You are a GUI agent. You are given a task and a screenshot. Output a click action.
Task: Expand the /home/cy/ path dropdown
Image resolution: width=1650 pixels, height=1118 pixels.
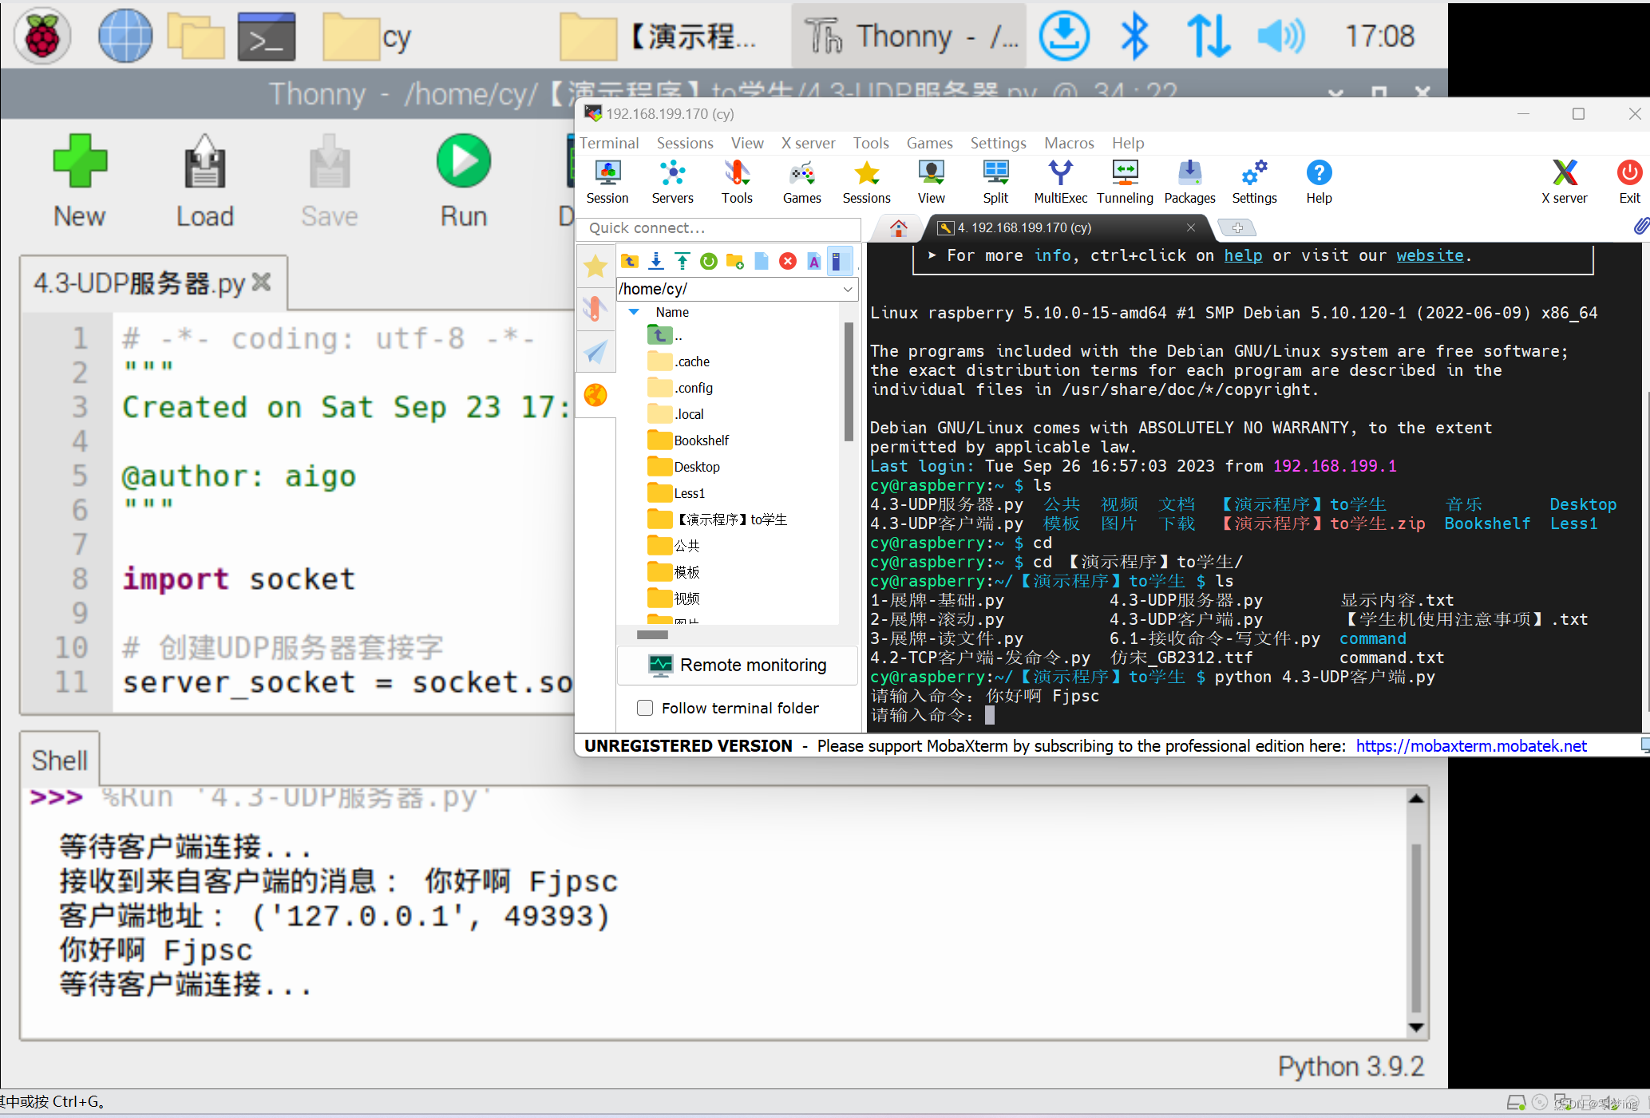pyautogui.click(x=848, y=289)
